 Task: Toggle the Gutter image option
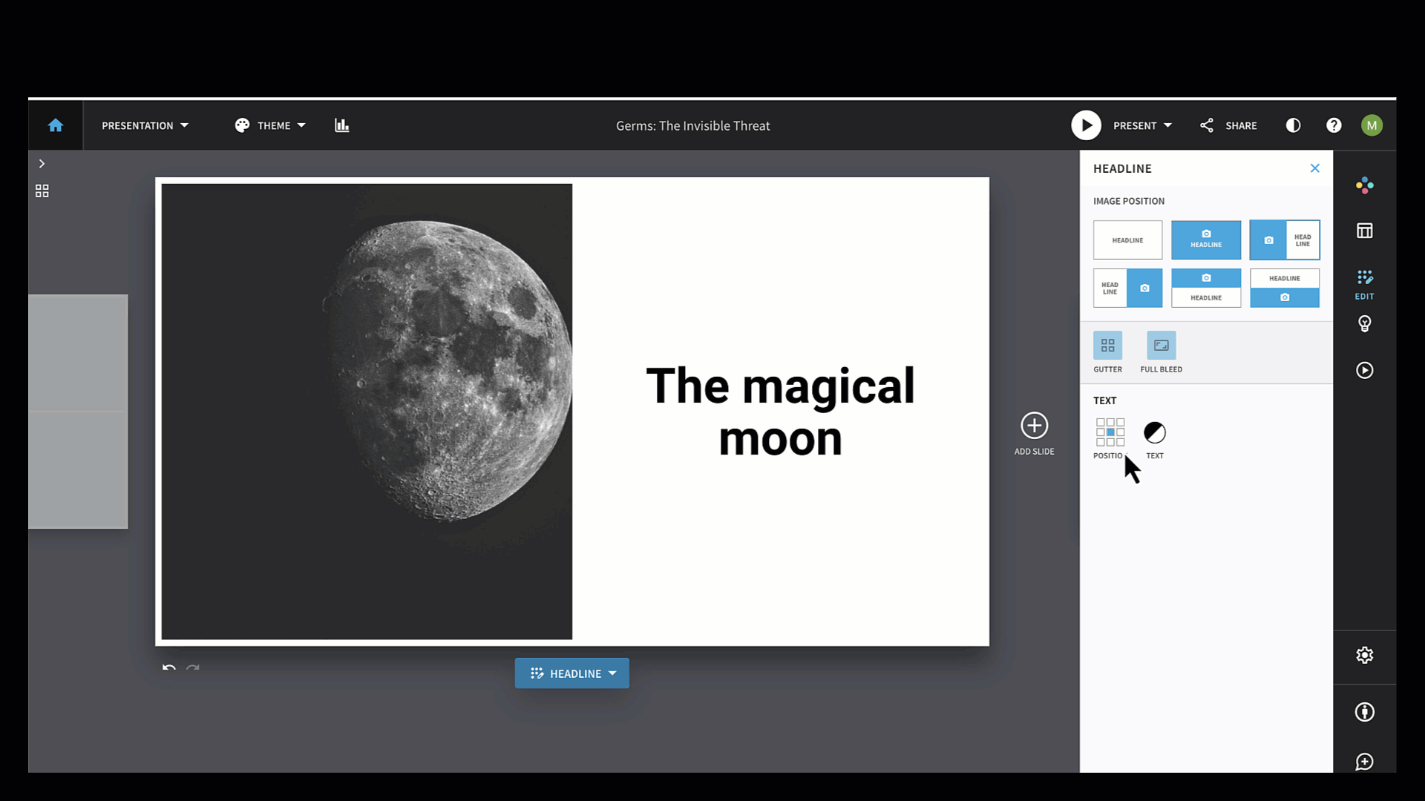pyautogui.click(x=1107, y=346)
